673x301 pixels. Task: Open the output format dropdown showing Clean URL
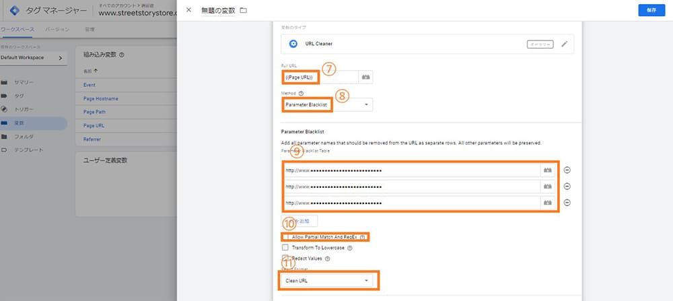(x=327, y=281)
